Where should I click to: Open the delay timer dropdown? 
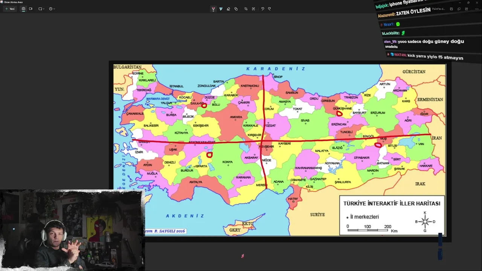pos(52,9)
